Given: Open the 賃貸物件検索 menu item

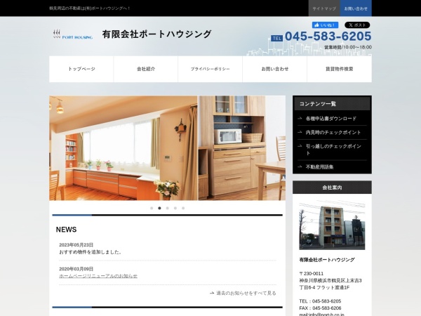Looking at the screenshot, I should coord(340,69).
